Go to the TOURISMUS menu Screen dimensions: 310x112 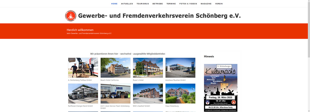coord(143,4)
